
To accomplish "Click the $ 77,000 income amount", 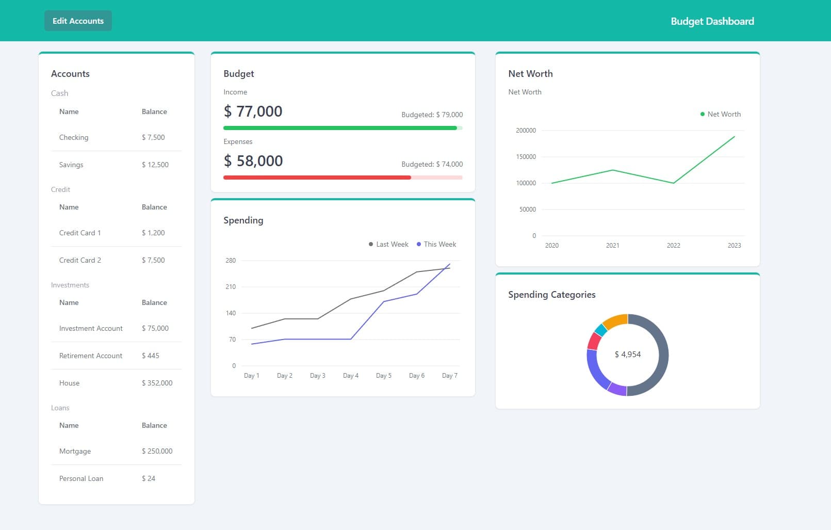I will [253, 111].
